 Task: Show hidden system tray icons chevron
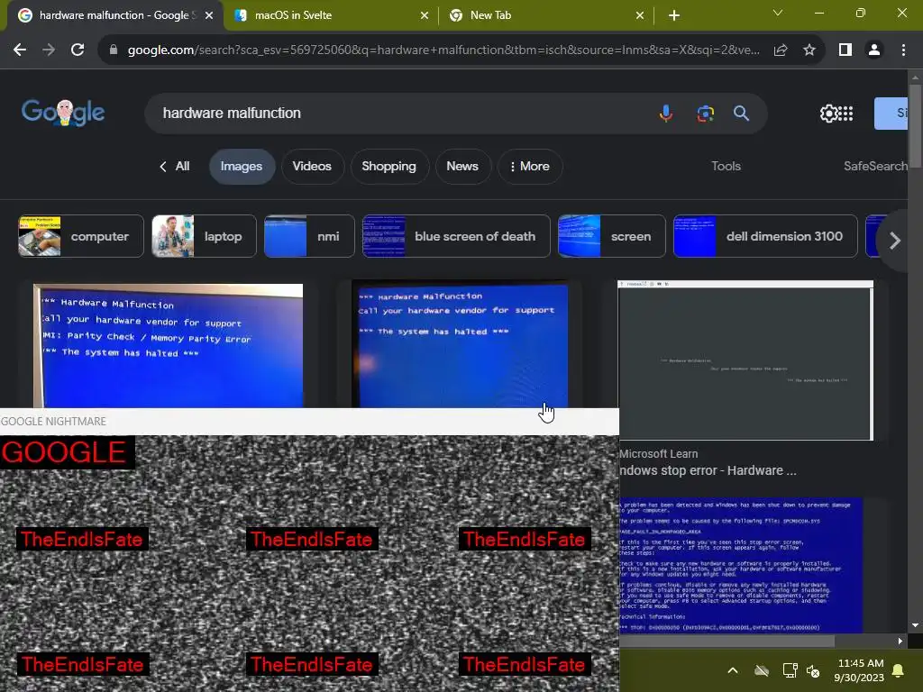point(733,670)
